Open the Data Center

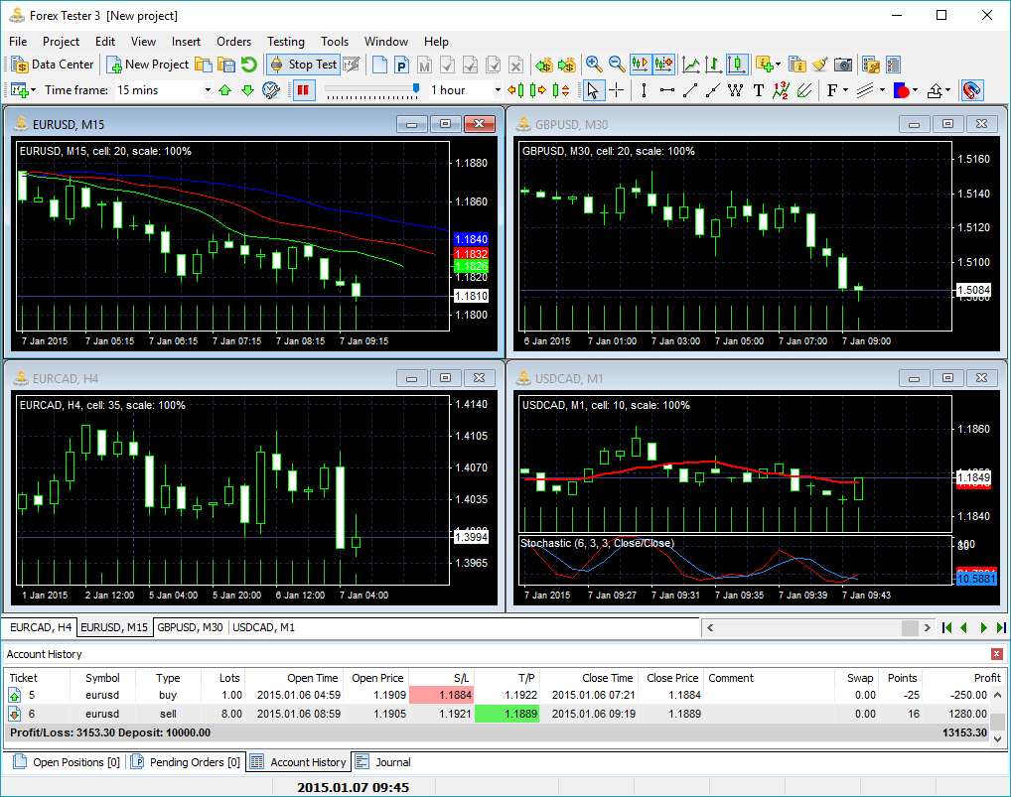pyautogui.click(x=53, y=65)
